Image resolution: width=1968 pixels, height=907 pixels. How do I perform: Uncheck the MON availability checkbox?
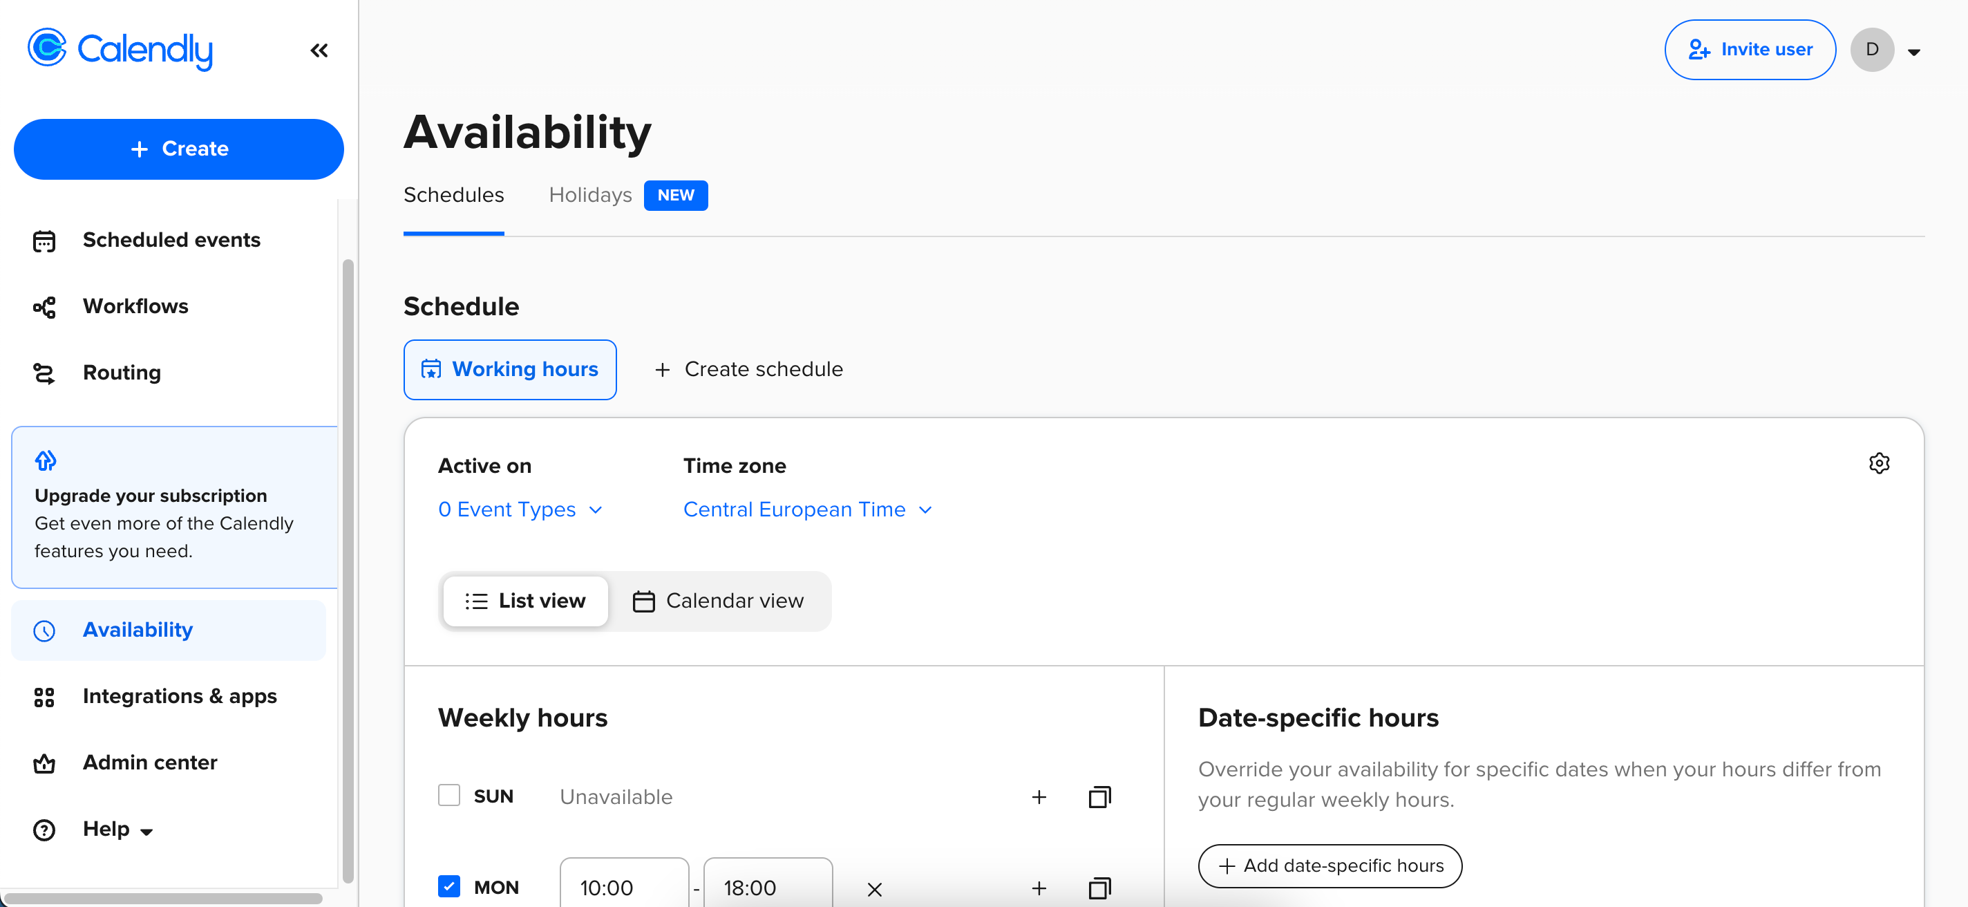[x=448, y=886]
